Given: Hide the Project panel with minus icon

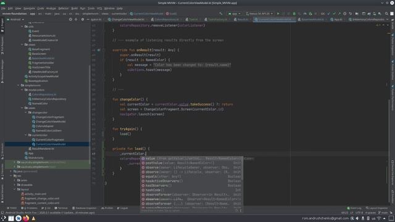Looking at the screenshot, I should [x=88, y=19].
